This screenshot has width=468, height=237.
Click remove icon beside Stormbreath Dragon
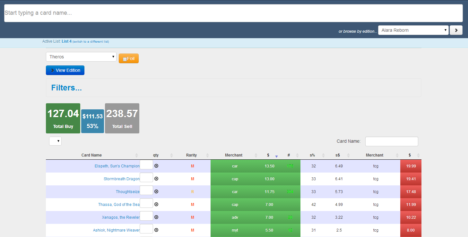(156, 179)
